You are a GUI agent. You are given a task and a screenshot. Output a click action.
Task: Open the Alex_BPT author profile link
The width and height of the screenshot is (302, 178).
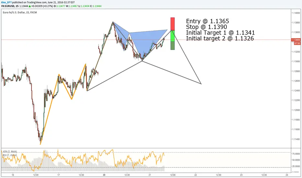(6, 2)
